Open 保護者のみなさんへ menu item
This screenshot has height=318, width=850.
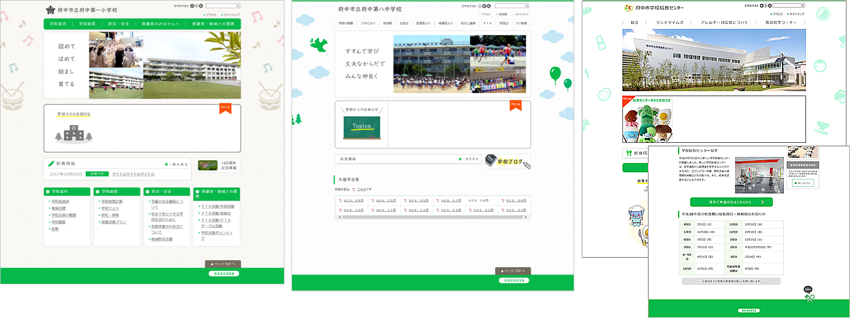(x=160, y=24)
